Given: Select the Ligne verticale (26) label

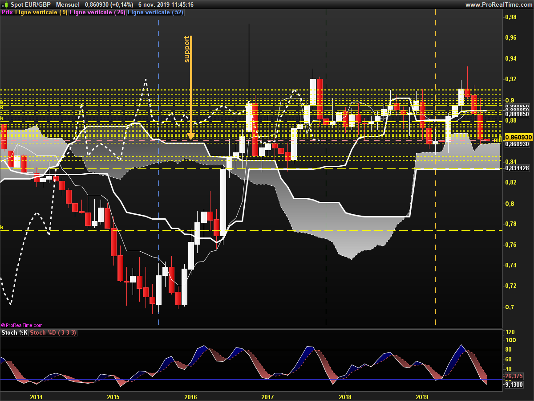Looking at the screenshot, I should (97, 12).
